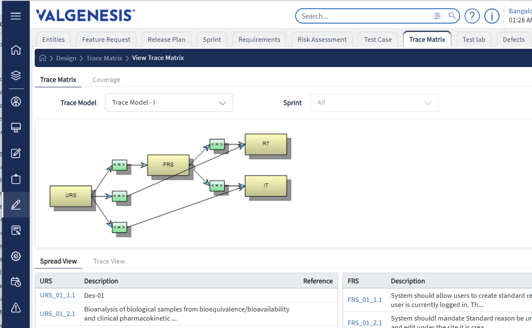Viewport: 532px width, 328px height.
Task: Select the pencil Design icon in sidebar
Action: [x=16, y=205]
